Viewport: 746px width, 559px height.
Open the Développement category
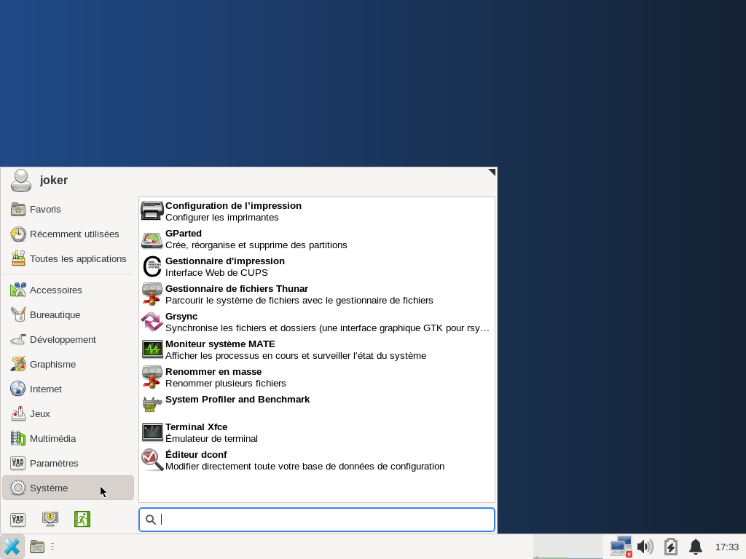coord(68,339)
